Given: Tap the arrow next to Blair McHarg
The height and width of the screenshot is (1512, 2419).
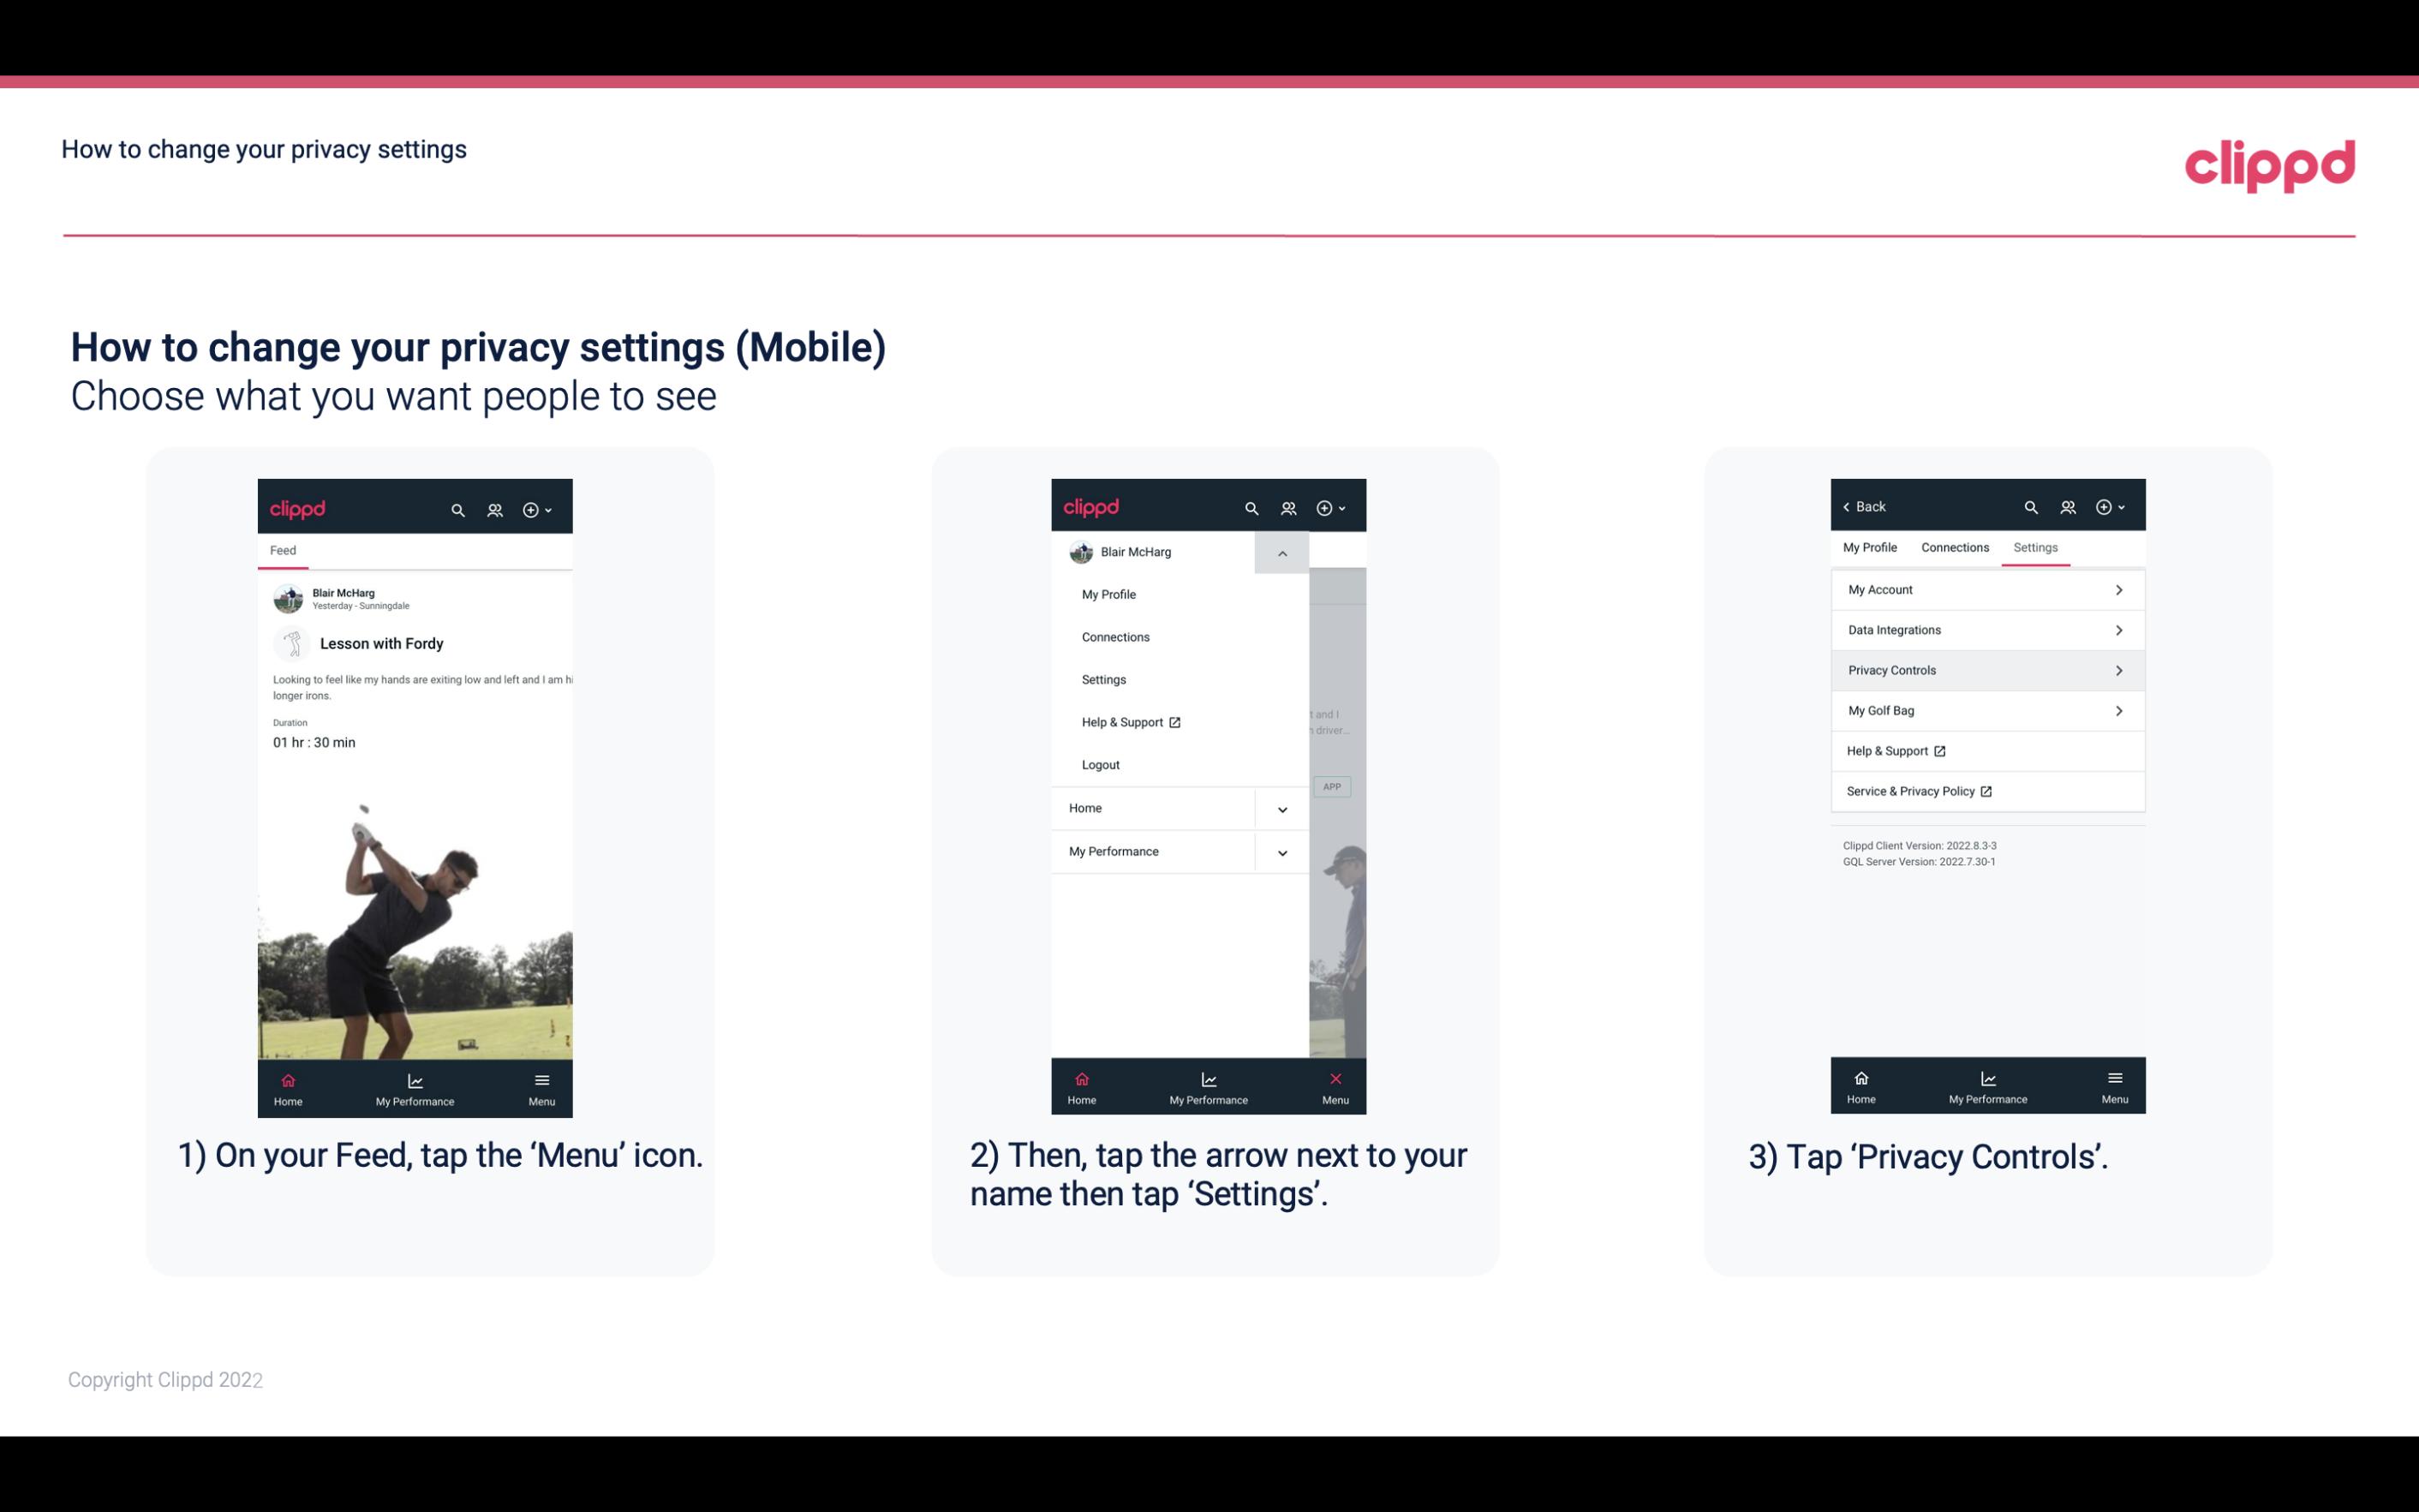Looking at the screenshot, I should pyautogui.click(x=1281, y=551).
